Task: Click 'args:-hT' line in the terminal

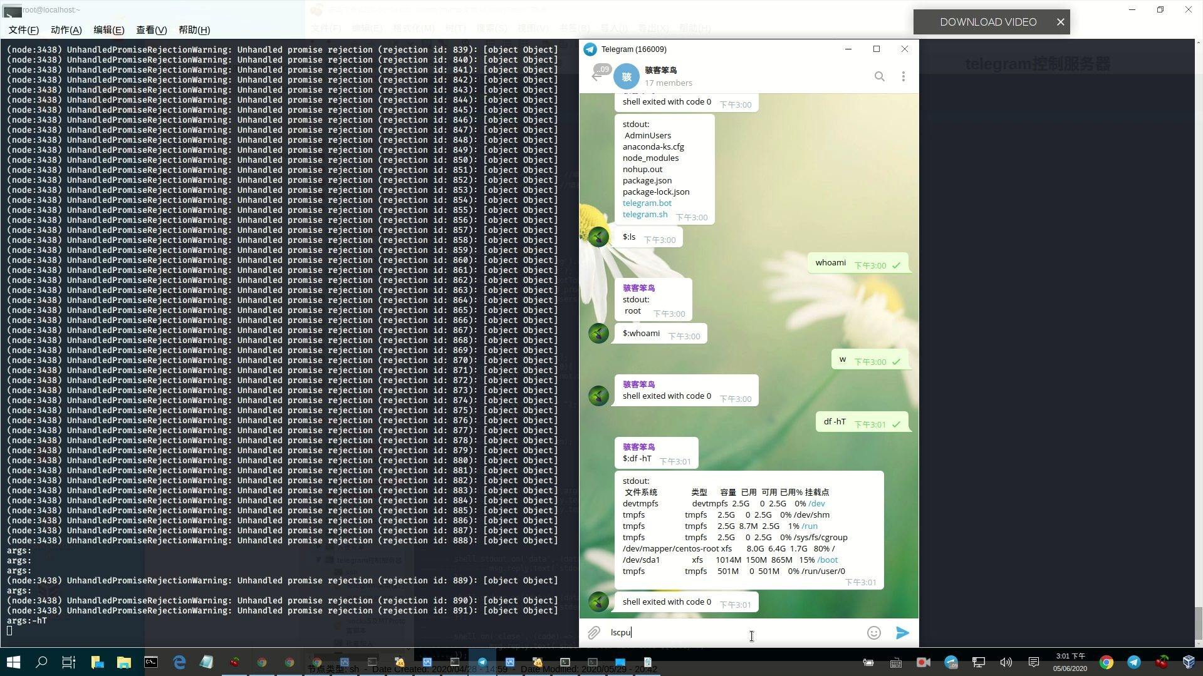Action: click(x=26, y=621)
